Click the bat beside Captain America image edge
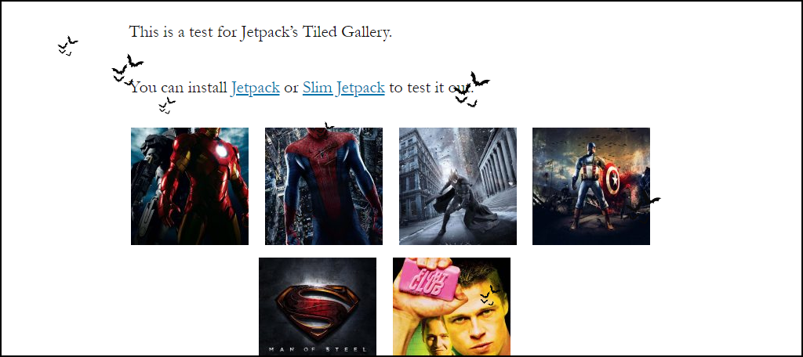Viewport: 803px width, 357px height. [x=655, y=200]
